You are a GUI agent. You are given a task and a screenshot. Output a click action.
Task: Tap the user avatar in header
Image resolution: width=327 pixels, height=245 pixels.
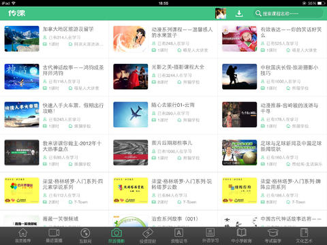click(221, 14)
